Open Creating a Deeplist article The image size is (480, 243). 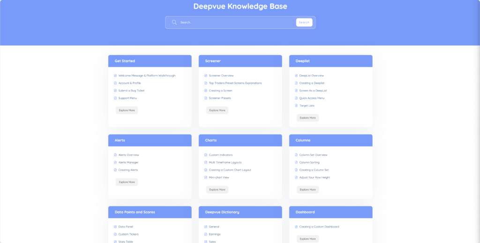(x=312, y=83)
